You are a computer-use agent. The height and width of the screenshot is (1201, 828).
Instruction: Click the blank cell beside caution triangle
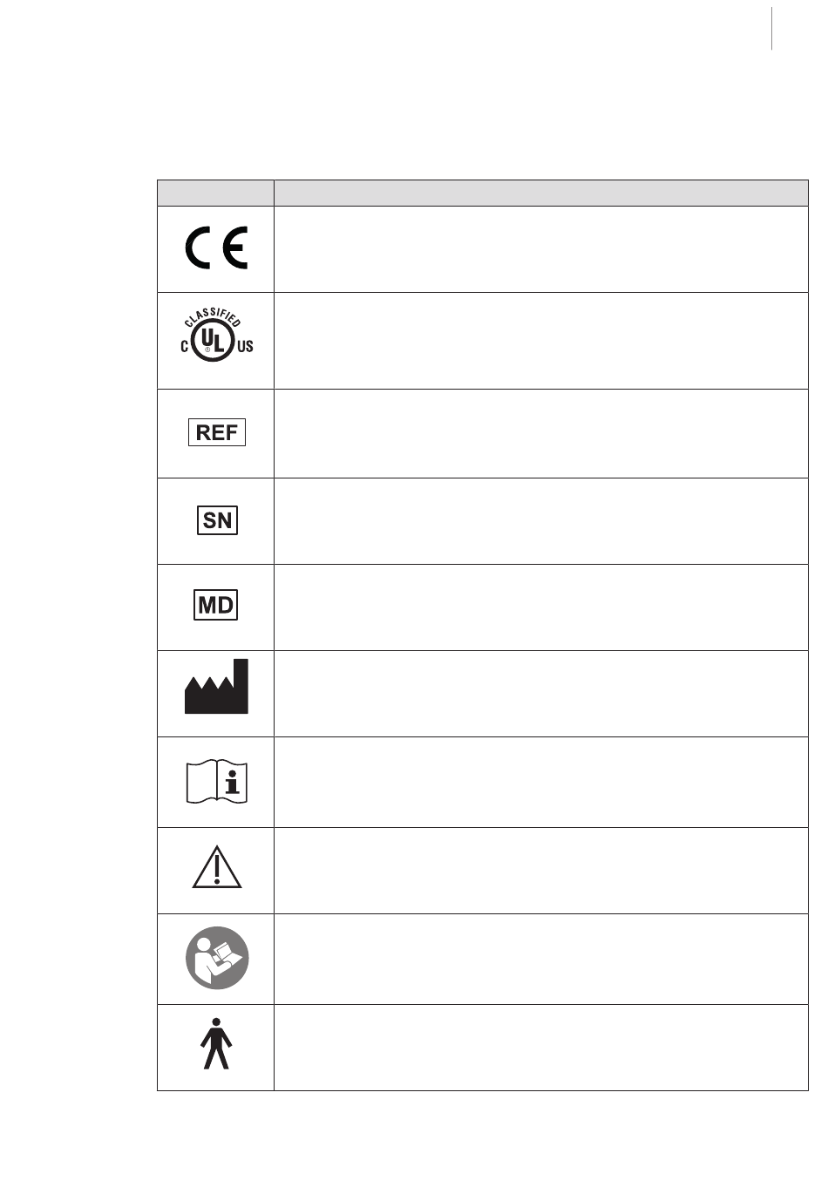pyautogui.click(x=541, y=871)
